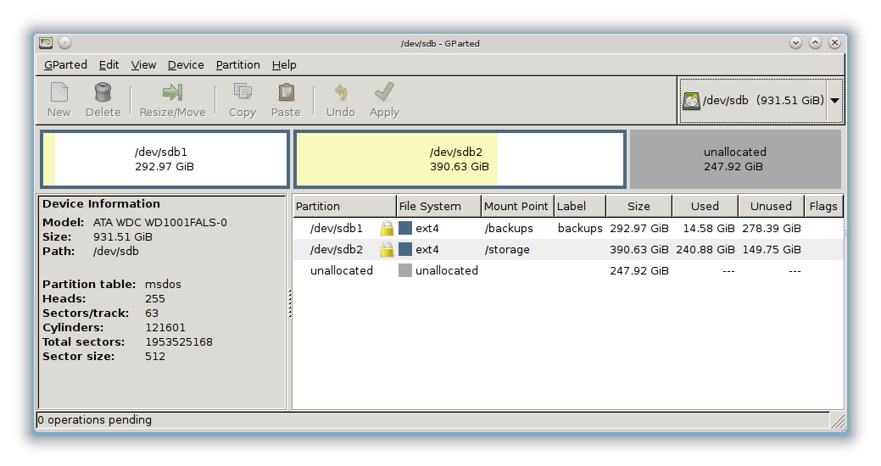Click the Paste partition icon

286,92
